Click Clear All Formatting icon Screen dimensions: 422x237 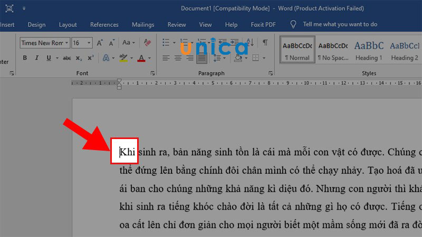(x=147, y=43)
